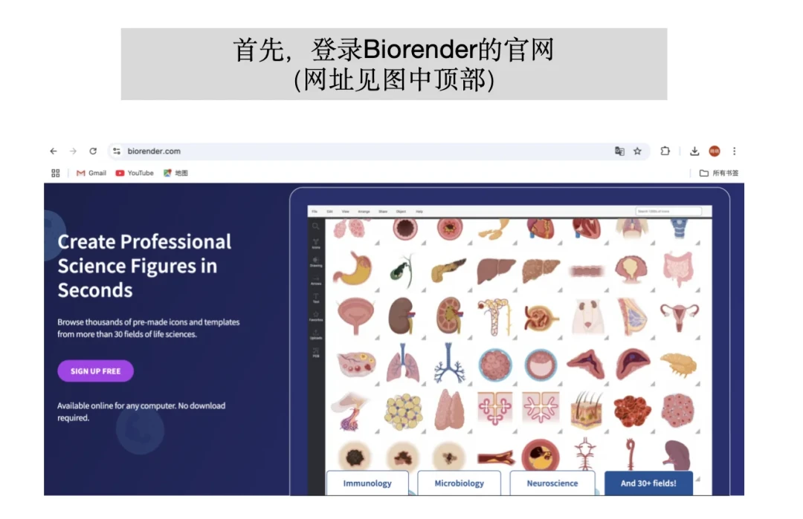Click the browser forward arrow

(73, 151)
